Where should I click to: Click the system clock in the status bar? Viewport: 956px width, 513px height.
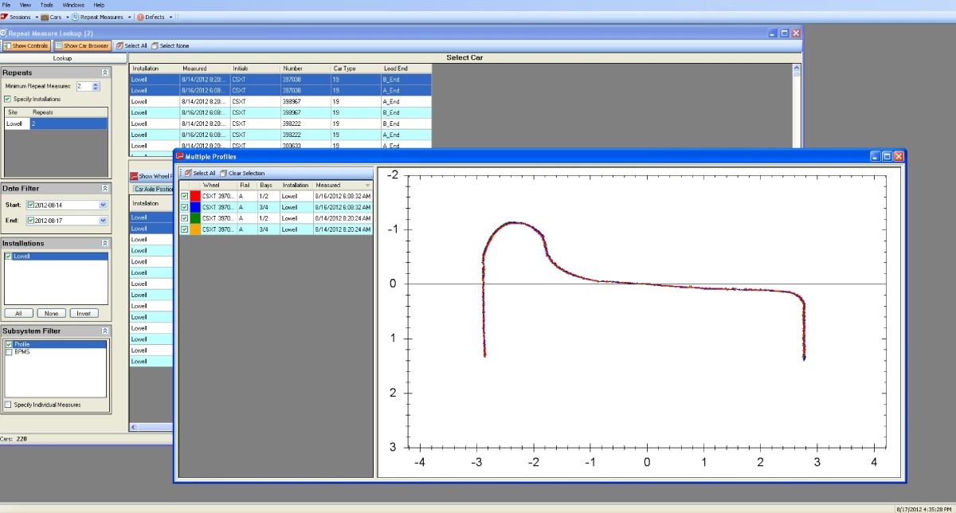(924, 507)
